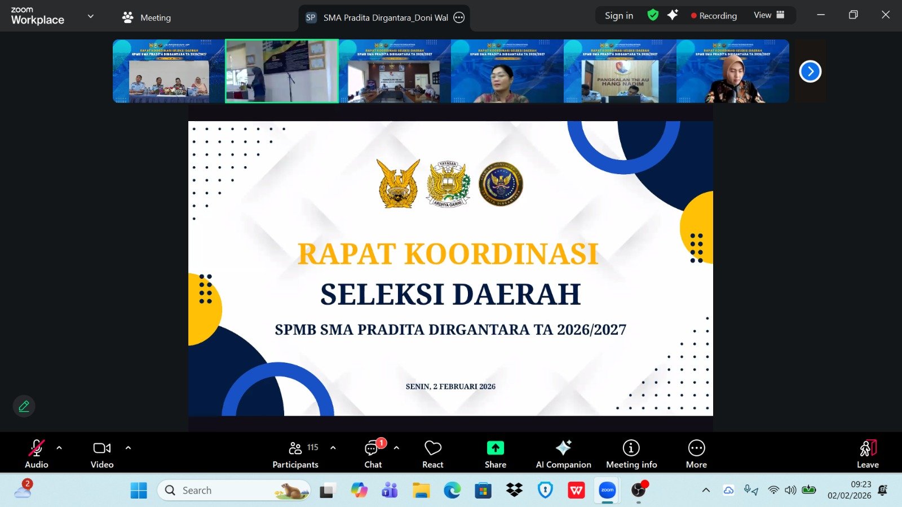Expand the audio settings arrow
This screenshot has height=507, width=902.
[x=59, y=448]
